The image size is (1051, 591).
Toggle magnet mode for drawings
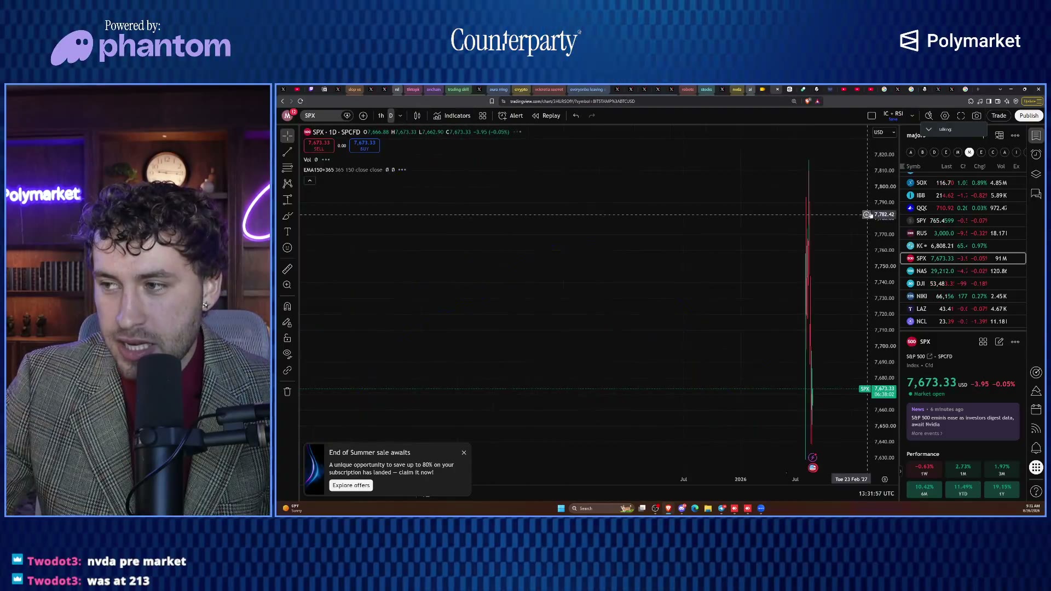tap(287, 306)
